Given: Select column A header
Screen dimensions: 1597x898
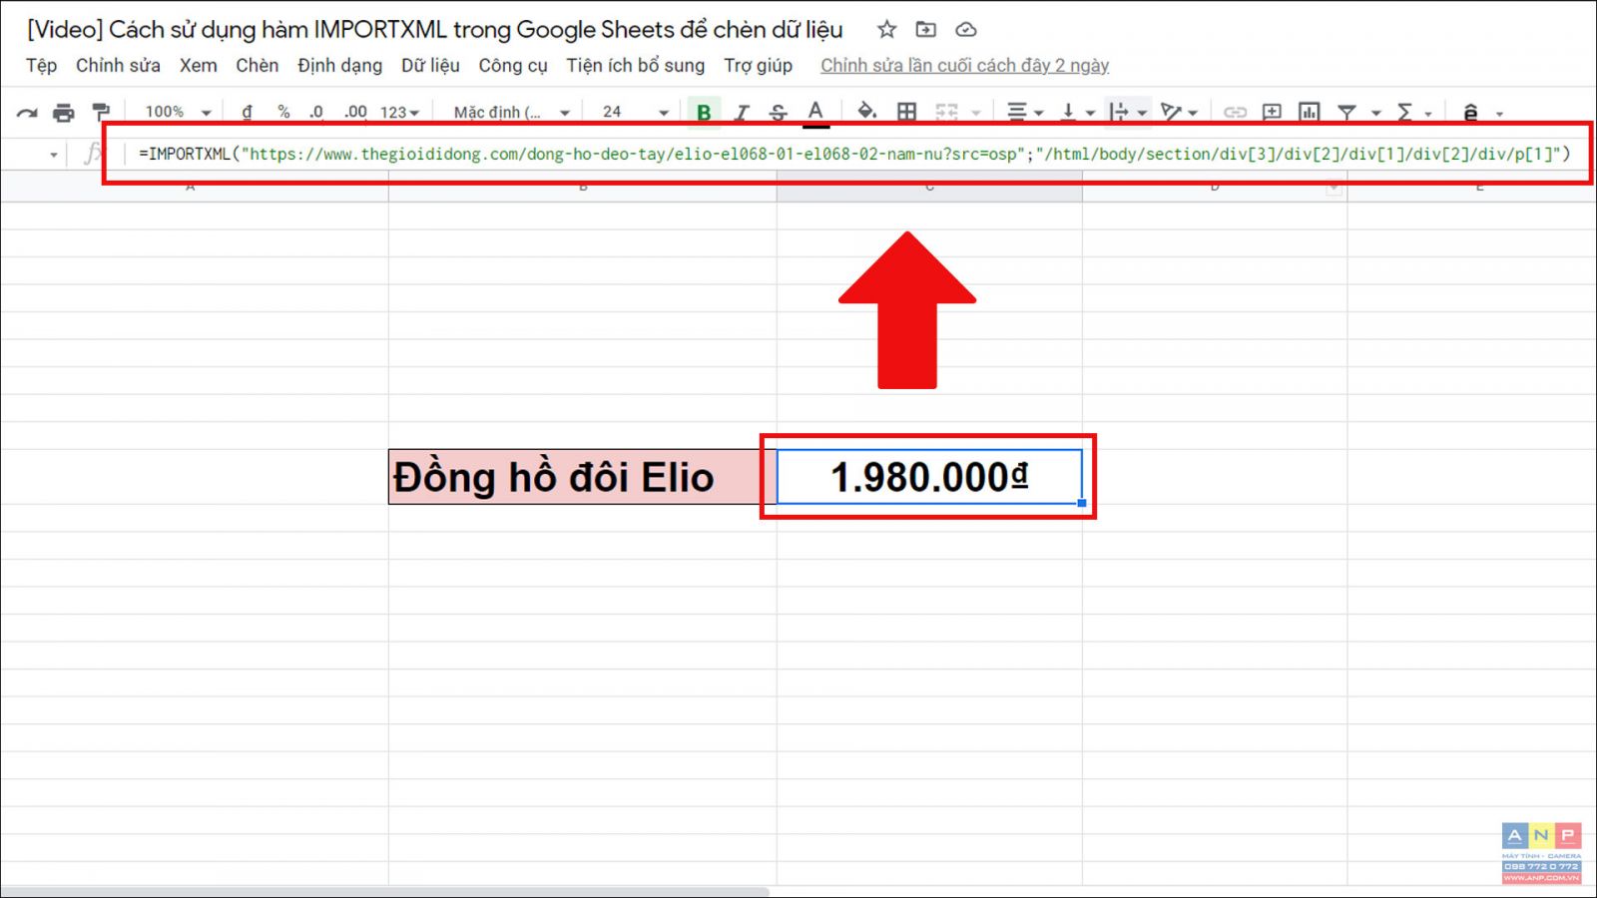Looking at the screenshot, I should click(x=190, y=187).
